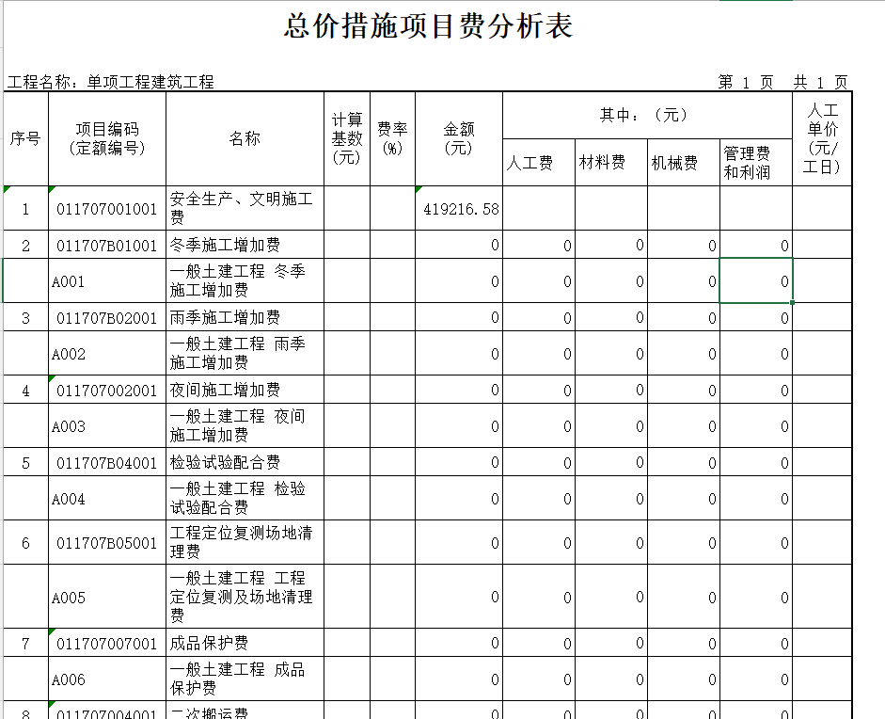The image size is (885, 719).
Task: Select the 材料费 header cell
Action: coord(611,163)
